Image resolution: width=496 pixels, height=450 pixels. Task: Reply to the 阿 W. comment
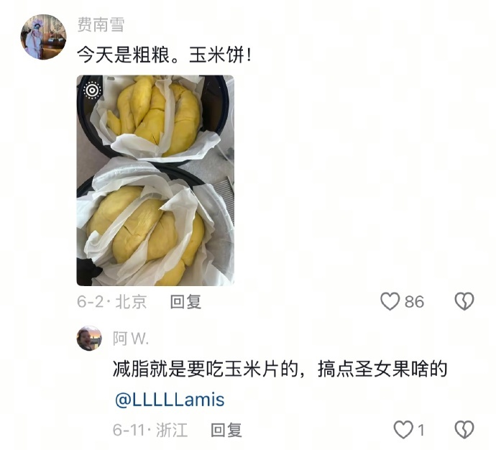coord(226,430)
